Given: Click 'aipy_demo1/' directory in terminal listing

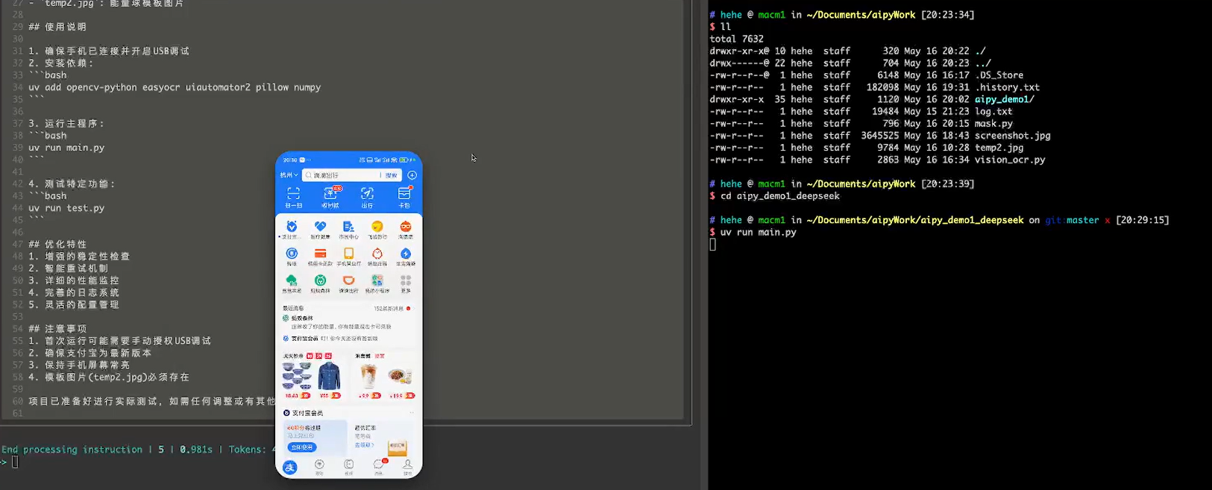Looking at the screenshot, I should point(1004,99).
